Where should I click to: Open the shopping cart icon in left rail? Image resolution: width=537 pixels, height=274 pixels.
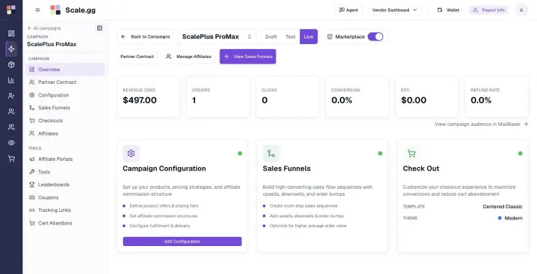11,159
